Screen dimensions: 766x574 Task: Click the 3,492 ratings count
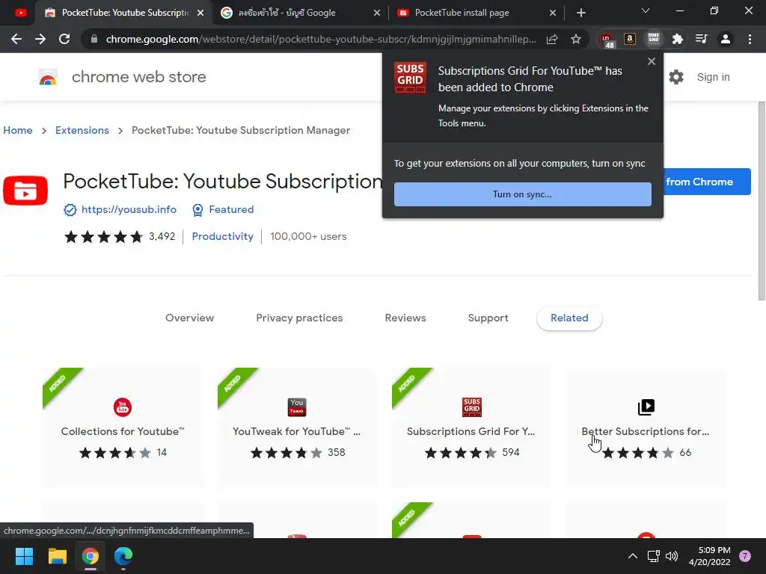coord(162,237)
